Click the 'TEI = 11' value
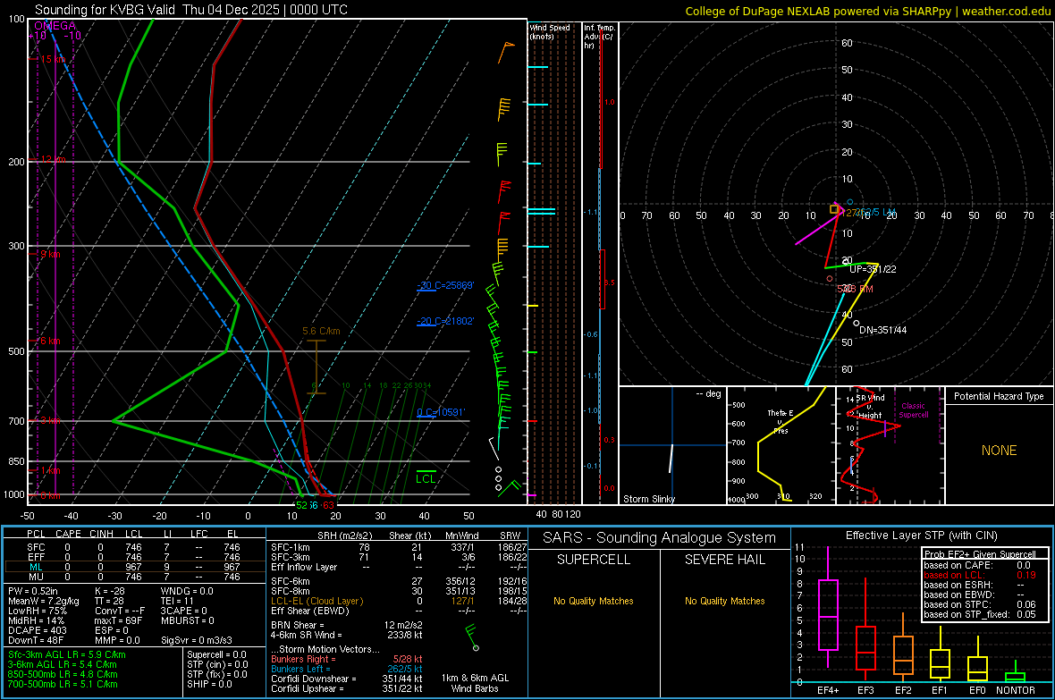 pyautogui.click(x=177, y=601)
